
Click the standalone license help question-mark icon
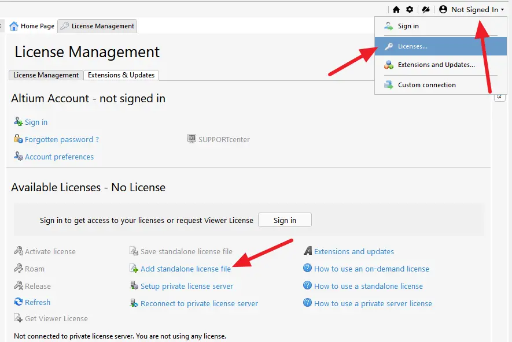pos(307,285)
